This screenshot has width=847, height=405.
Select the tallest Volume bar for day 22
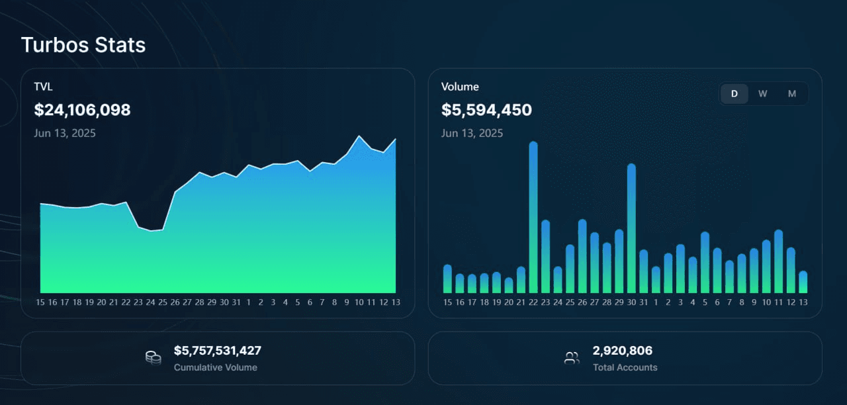click(533, 217)
